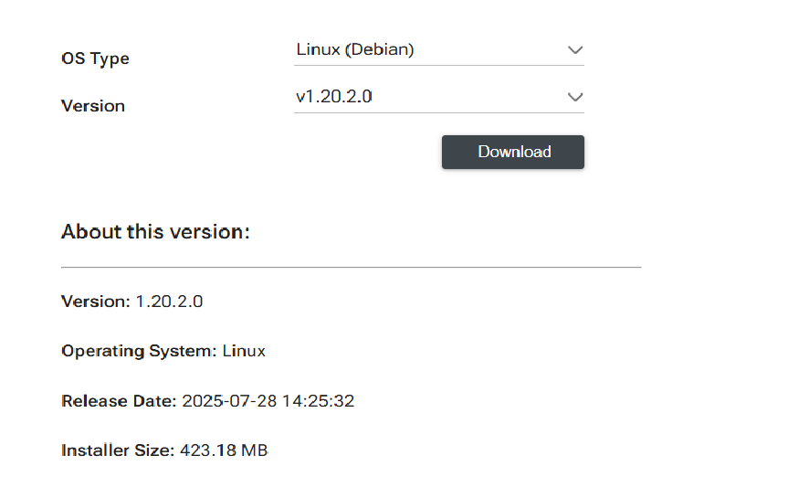
Task: Click the "423.18 MB" installer size value
Action: click(223, 450)
